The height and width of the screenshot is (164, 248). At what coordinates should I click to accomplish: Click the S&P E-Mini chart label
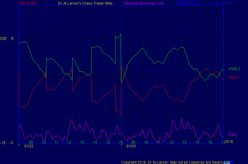(x=28, y=3)
